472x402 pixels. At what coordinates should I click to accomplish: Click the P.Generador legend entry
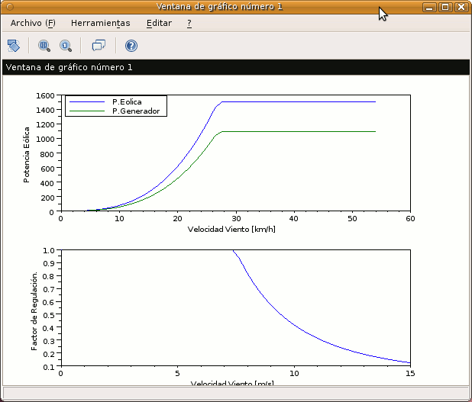[136, 111]
